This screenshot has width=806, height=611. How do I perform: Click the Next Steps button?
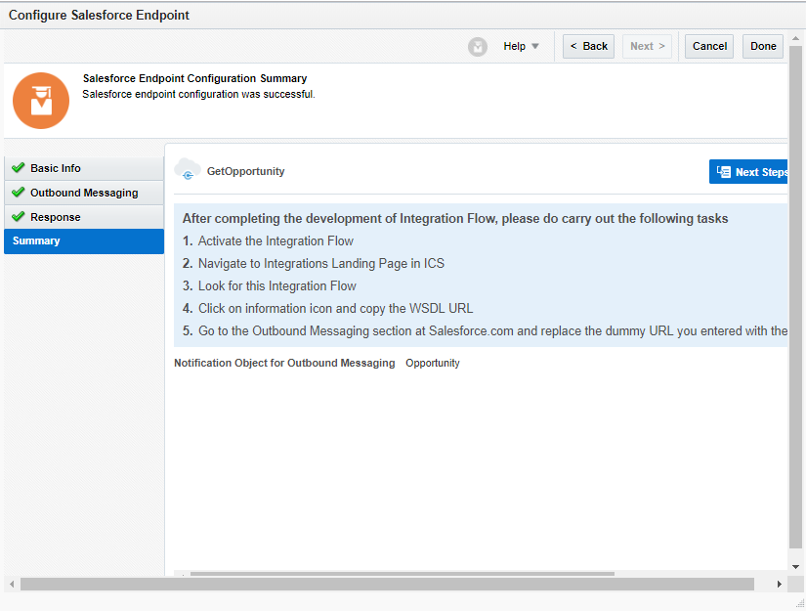tap(748, 172)
